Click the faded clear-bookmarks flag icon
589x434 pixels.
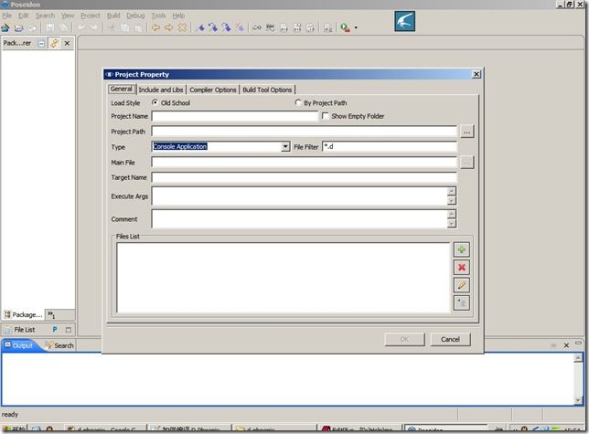pos(240,27)
